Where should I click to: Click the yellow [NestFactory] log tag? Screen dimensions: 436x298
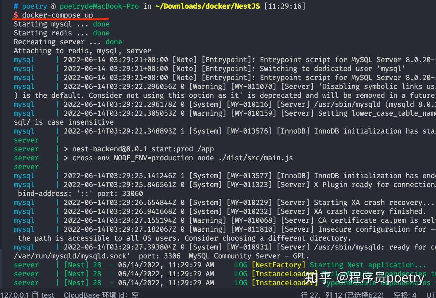pos(278,265)
